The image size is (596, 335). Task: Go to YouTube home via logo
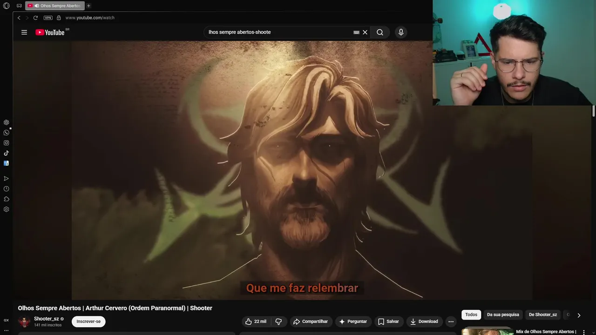point(50,32)
